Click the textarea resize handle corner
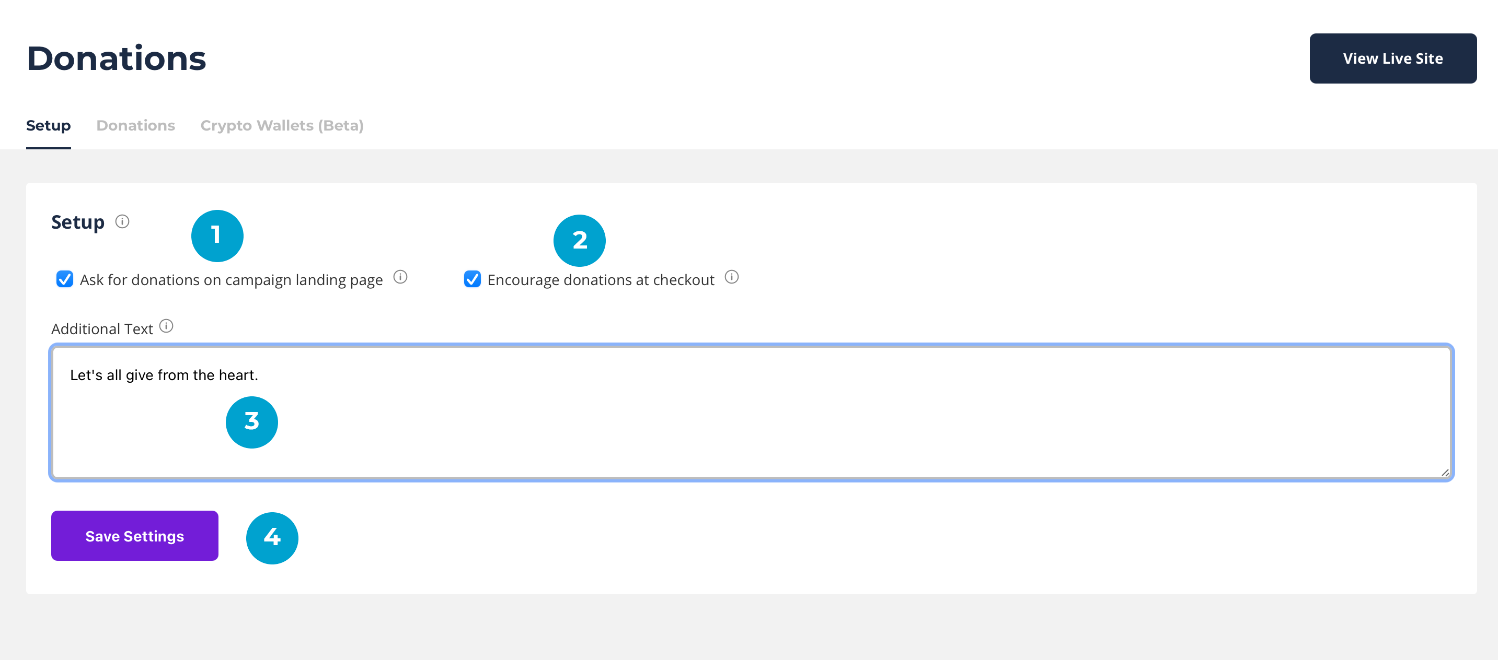The image size is (1498, 660). pyautogui.click(x=1445, y=473)
